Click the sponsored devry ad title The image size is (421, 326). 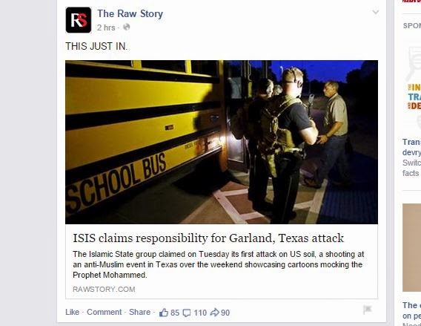tap(411, 147)
